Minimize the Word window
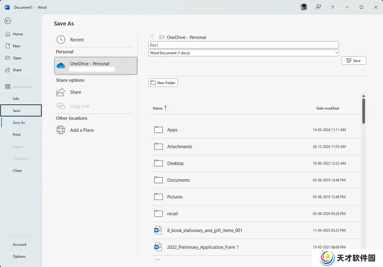Image resolution: width=383 pixels, height=267 pixels. [x=347, y=7]
